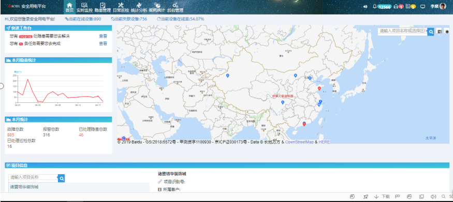Click the asterisk icon on the map
Image resolution: width=453 pixels, height=202 pixels.
tap(447, 32)
